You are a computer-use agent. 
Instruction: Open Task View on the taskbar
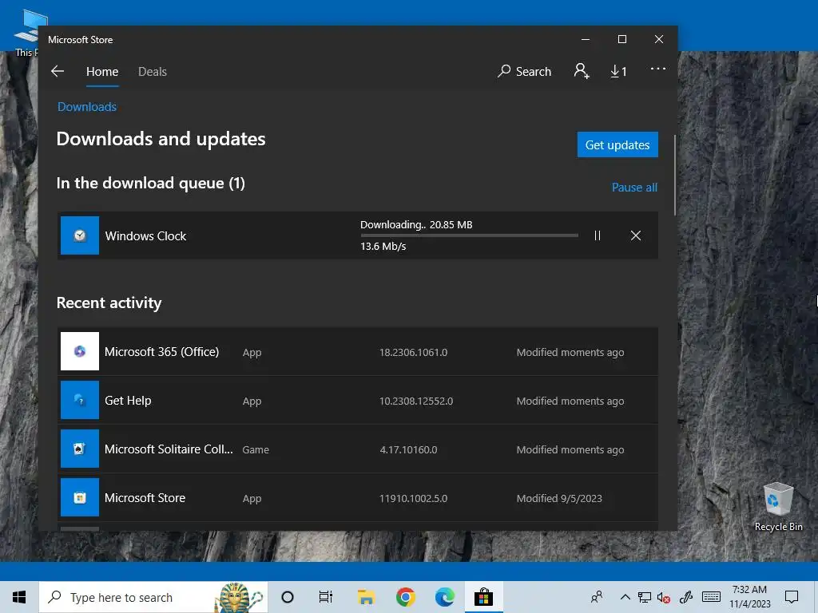326,597
